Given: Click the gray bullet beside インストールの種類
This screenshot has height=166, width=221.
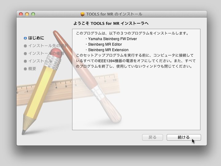Looking at the screenshot, I should (25, 54).
